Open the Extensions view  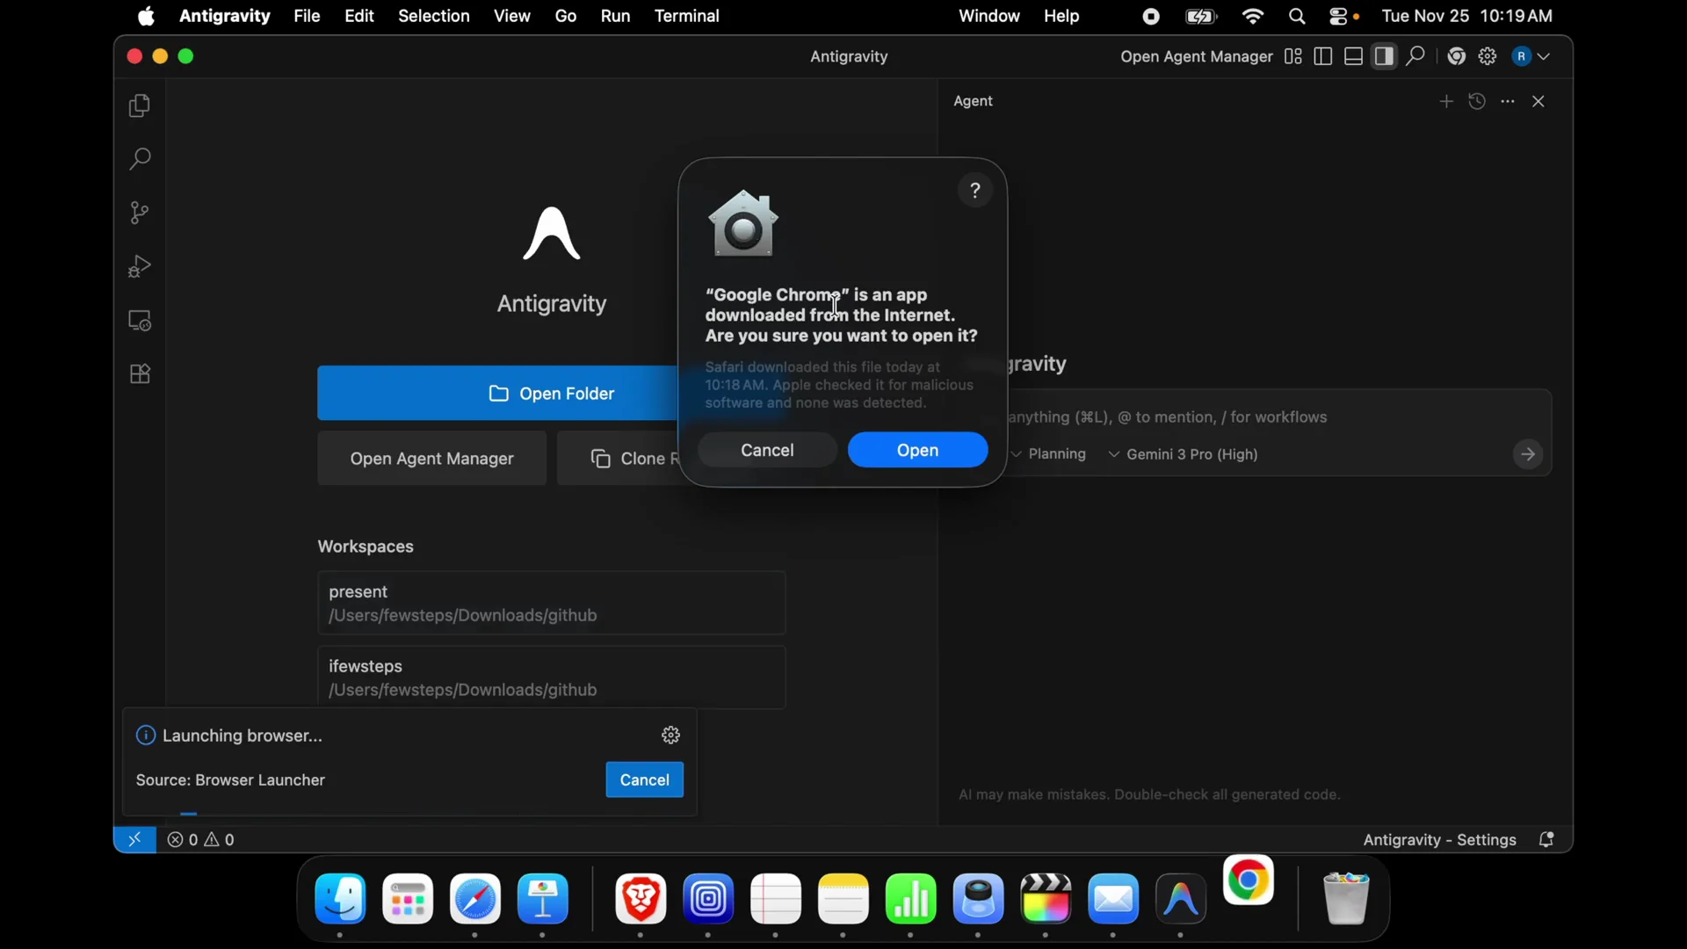point(139,373)
